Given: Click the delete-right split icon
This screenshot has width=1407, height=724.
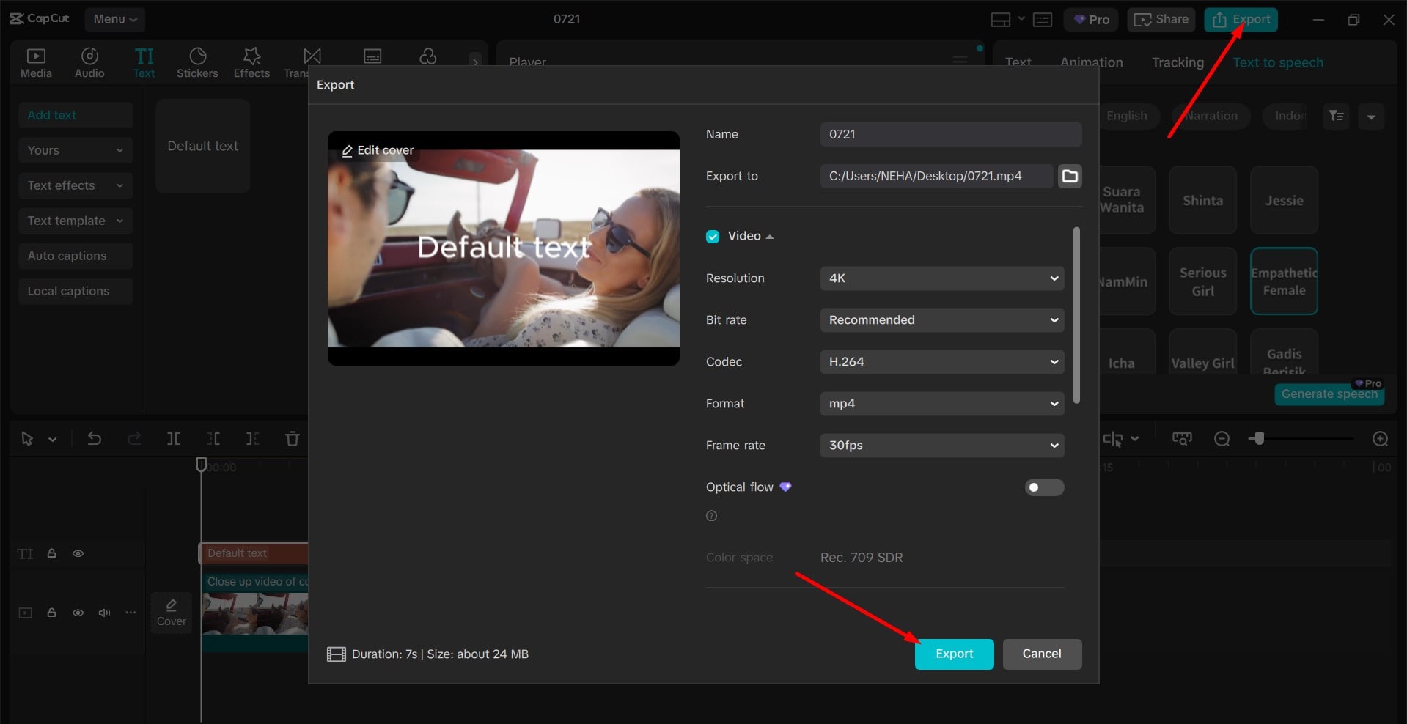Looking at the screenshot, I should pyautogui.click(x=252, y=438).
